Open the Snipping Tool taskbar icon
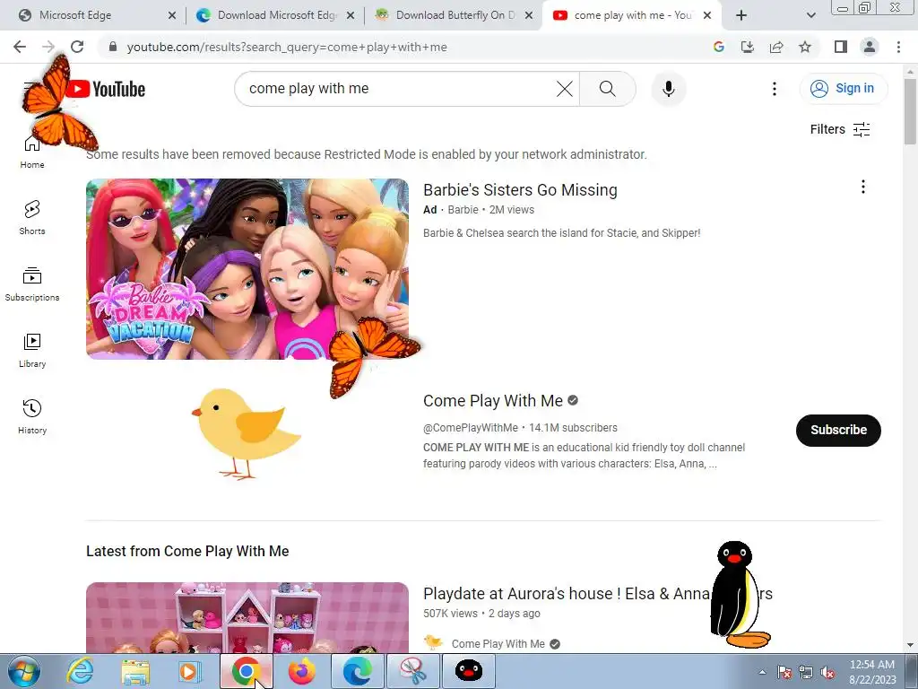Image resolution: width=918 pixels, height=689 pixels. pyautogui.click(x=413, y=671)
